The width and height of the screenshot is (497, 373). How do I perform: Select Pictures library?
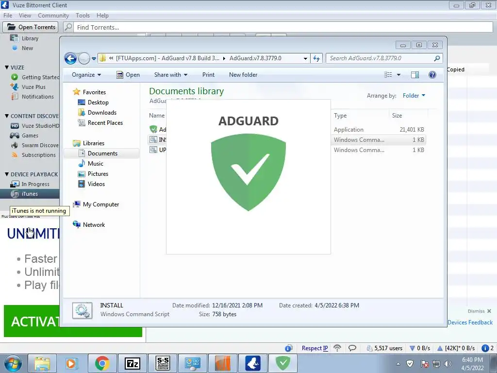coord(94,174)
